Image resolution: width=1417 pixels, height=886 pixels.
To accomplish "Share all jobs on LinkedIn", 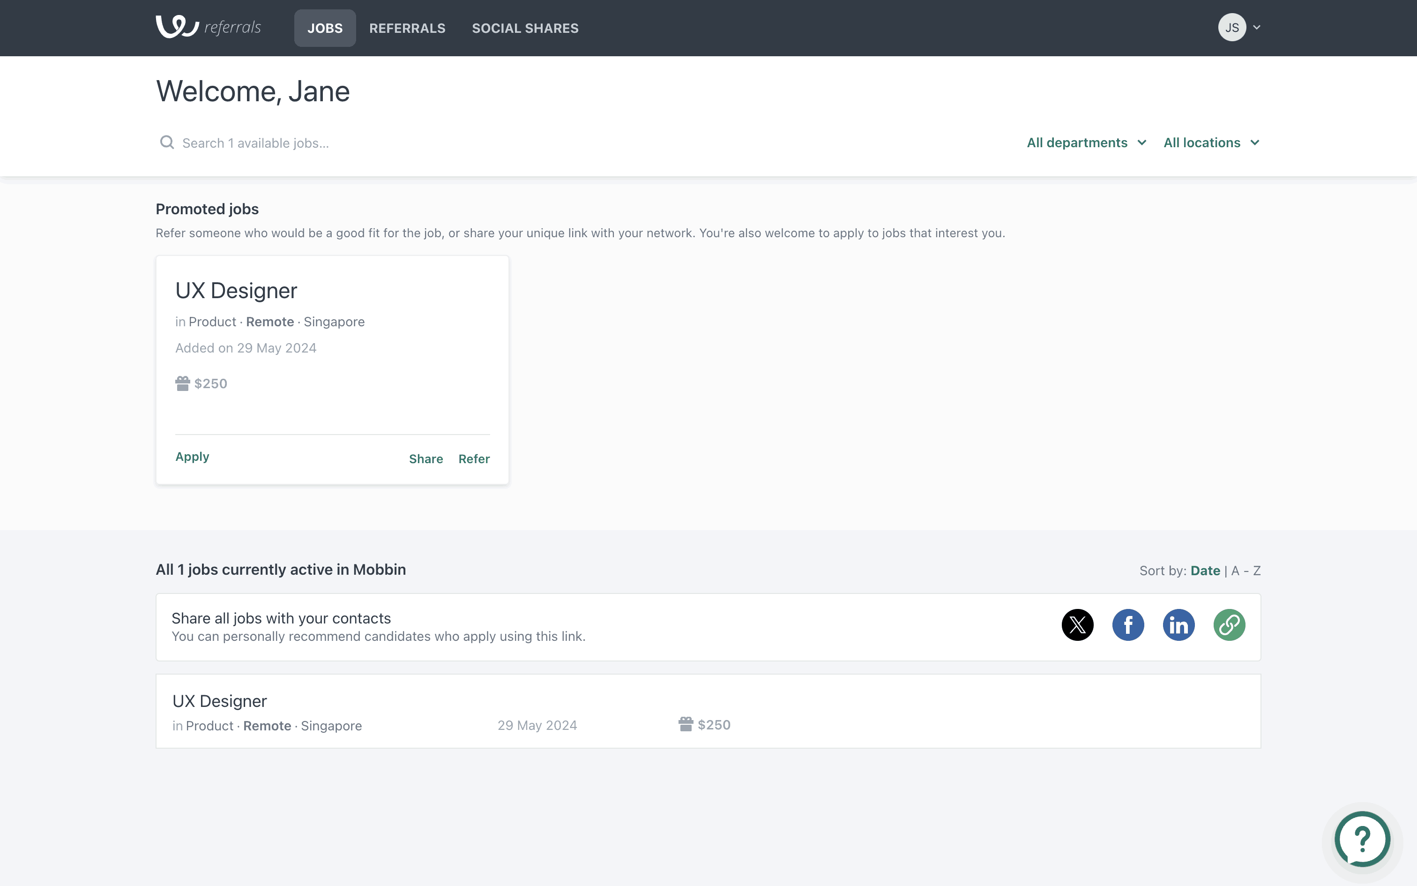I will [1178, 624].
